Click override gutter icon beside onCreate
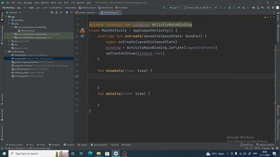The height and width of the screenshot is (157, 280). tap(82, 36)
